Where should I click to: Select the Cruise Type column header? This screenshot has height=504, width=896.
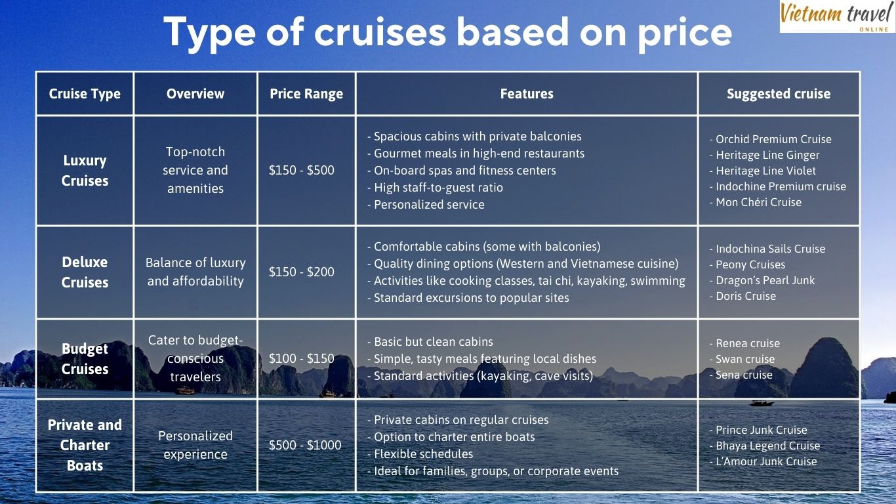pyautogui.click(x=85, y=94)
